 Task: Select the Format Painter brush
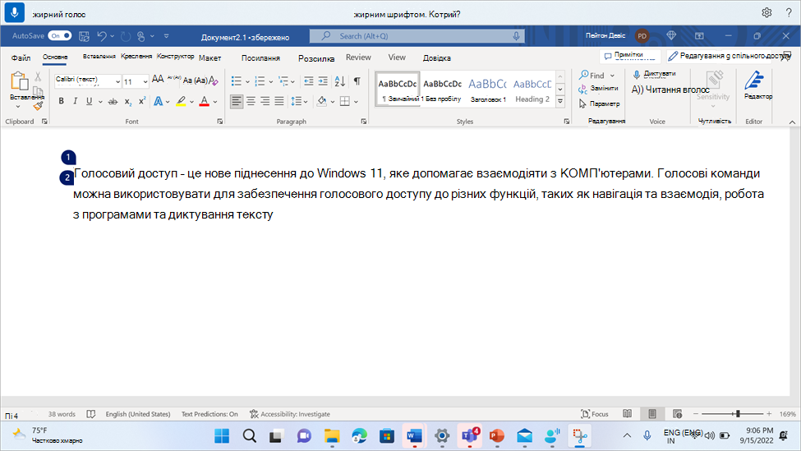click(38, 106)
